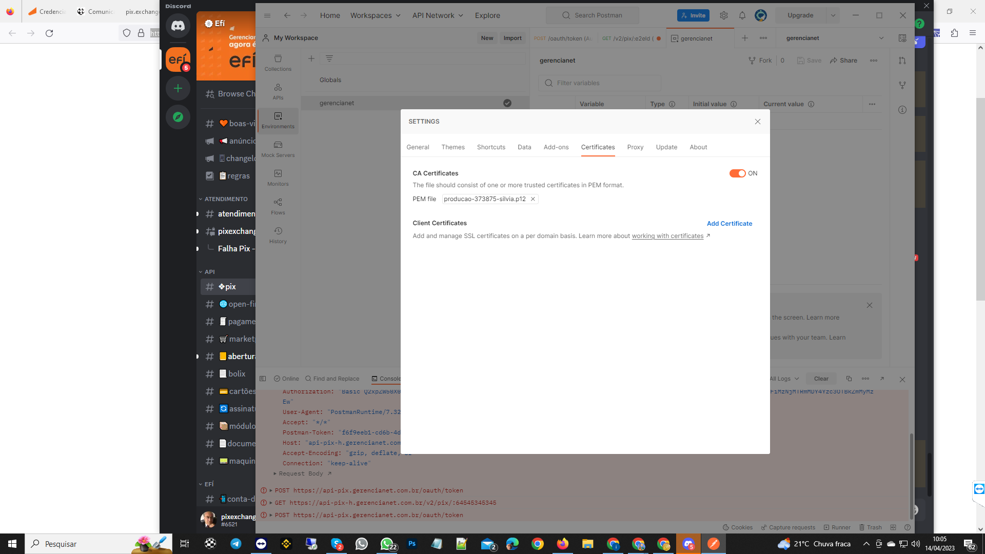Open APIs in Postman sidebar

click(x=278, y=91)
